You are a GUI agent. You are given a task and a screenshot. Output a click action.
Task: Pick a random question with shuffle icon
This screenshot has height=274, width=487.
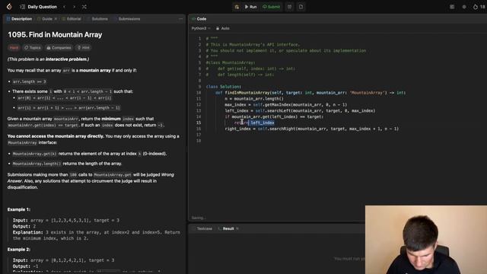click(x=84, y=7)
